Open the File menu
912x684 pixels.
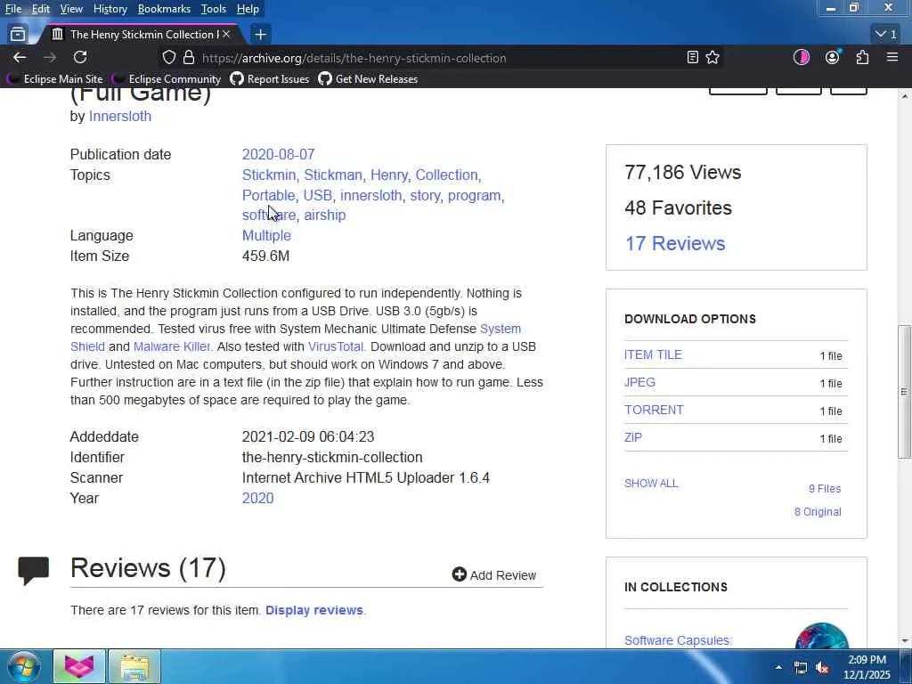(x=13, y=9)
